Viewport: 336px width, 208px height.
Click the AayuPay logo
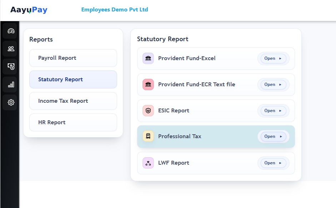pyautogui.click(x=29, y=10)
